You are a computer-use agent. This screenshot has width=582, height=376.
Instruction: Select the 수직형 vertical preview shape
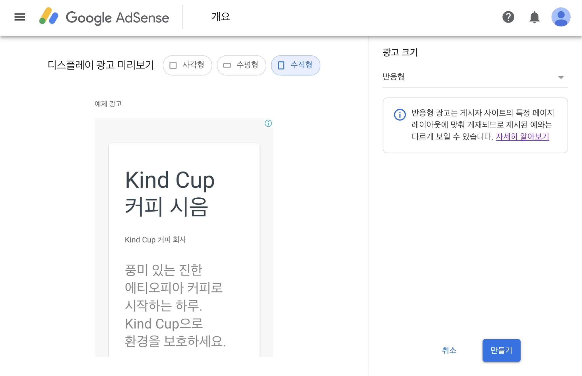click(296, 65)
